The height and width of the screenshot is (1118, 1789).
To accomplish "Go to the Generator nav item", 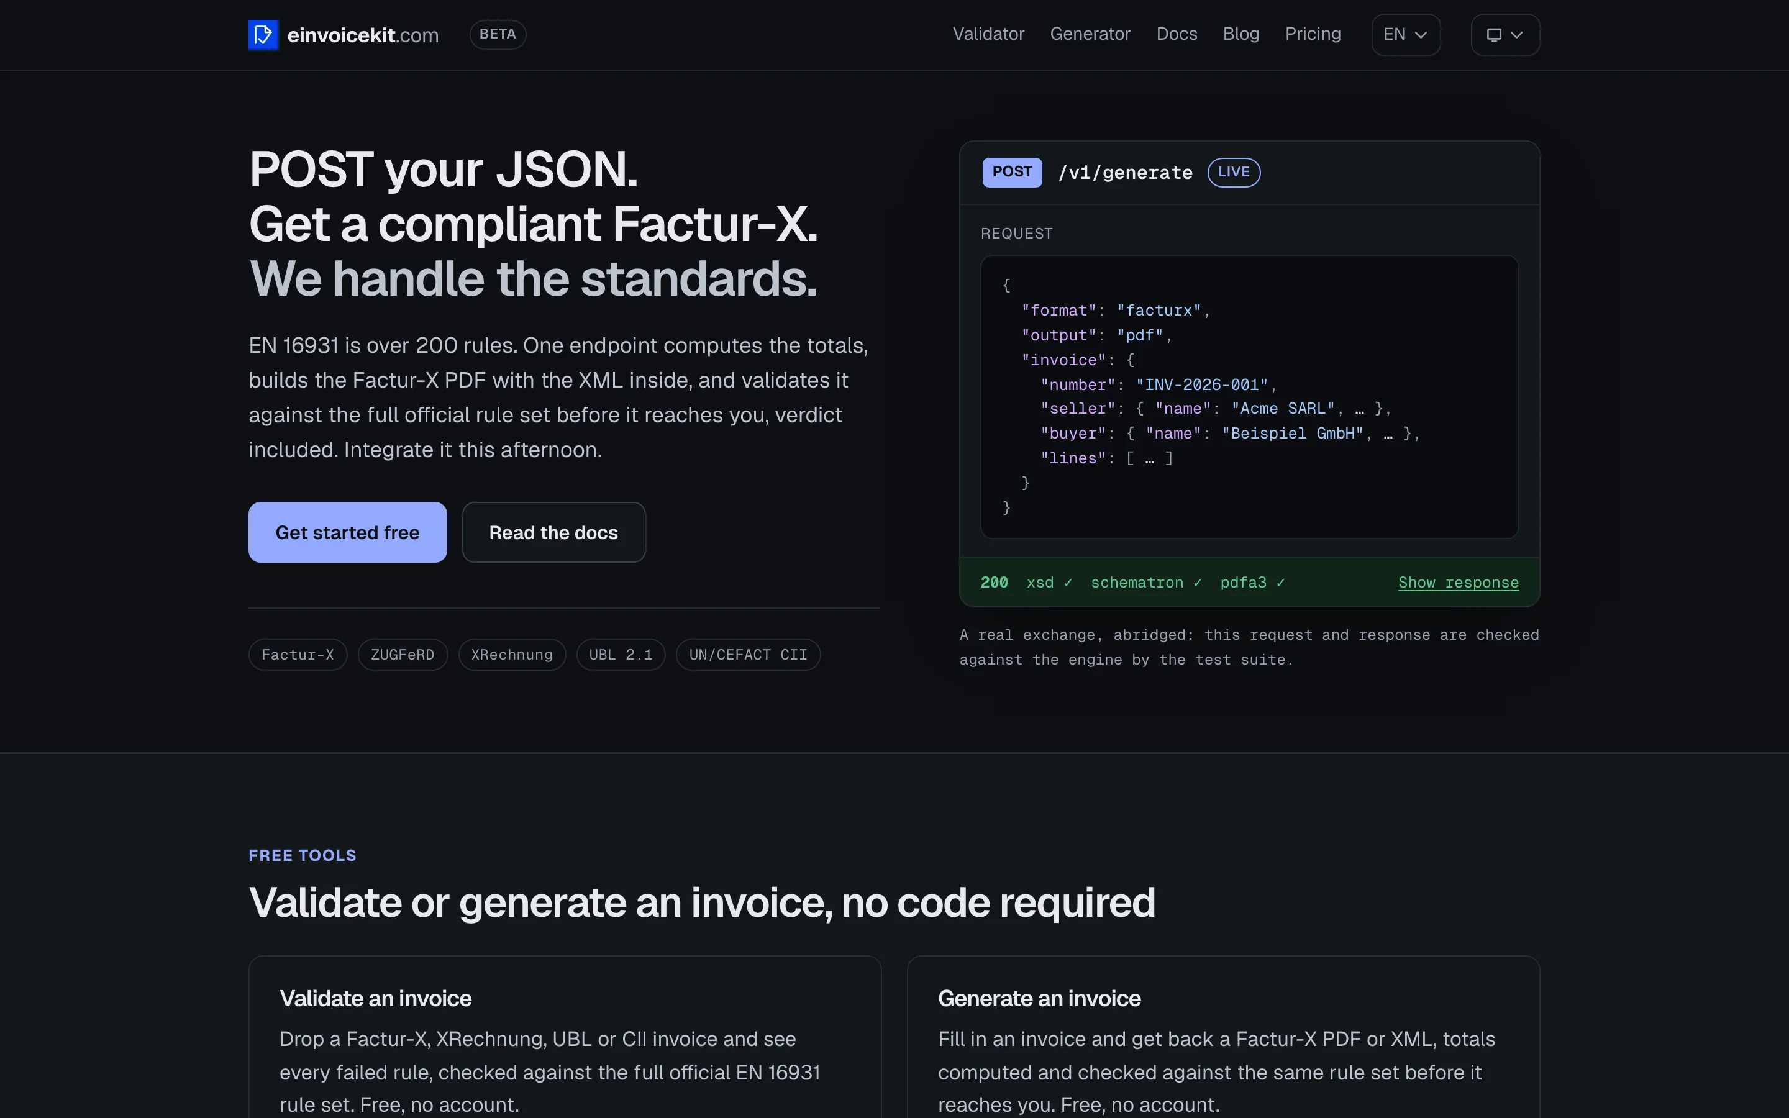I will point(1090,34).
